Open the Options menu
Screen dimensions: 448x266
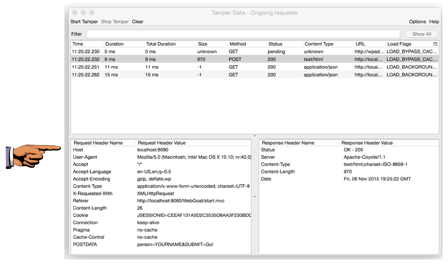[417, 22]
